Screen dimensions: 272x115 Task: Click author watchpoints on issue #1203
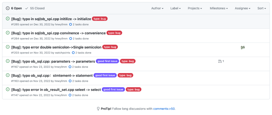pos(62,53)
